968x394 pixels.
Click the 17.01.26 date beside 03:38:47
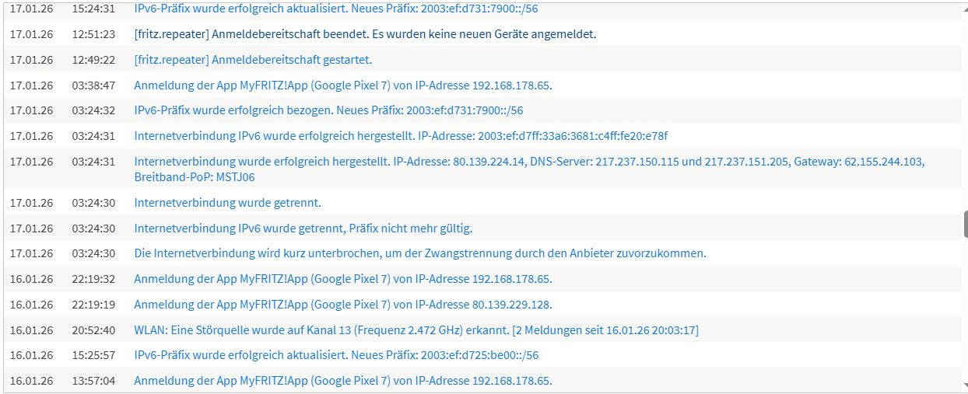[31, 85]
